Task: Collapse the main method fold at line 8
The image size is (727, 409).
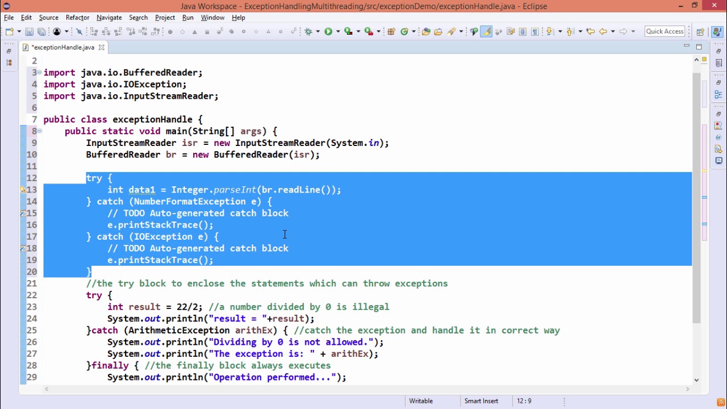Action: (39, 131)
